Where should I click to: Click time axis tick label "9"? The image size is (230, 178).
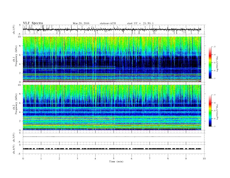[x=186, y=159]
